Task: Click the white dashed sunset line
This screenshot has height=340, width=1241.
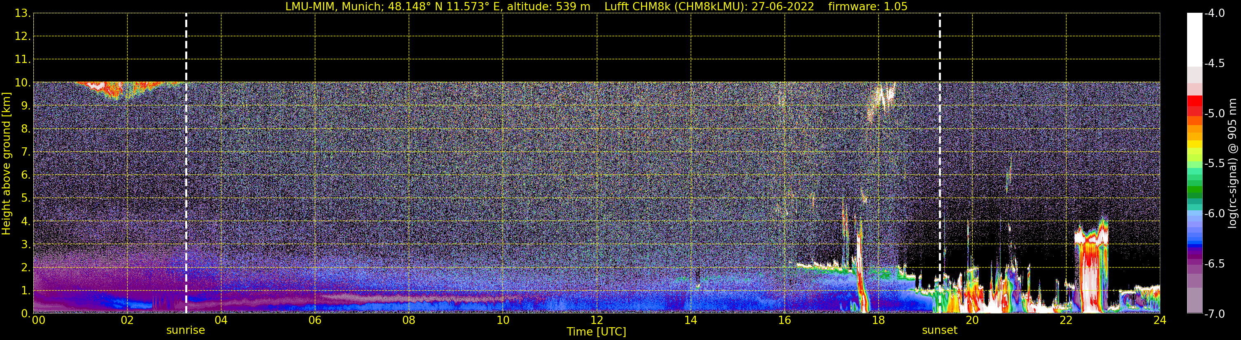Action: click(939, 163)
